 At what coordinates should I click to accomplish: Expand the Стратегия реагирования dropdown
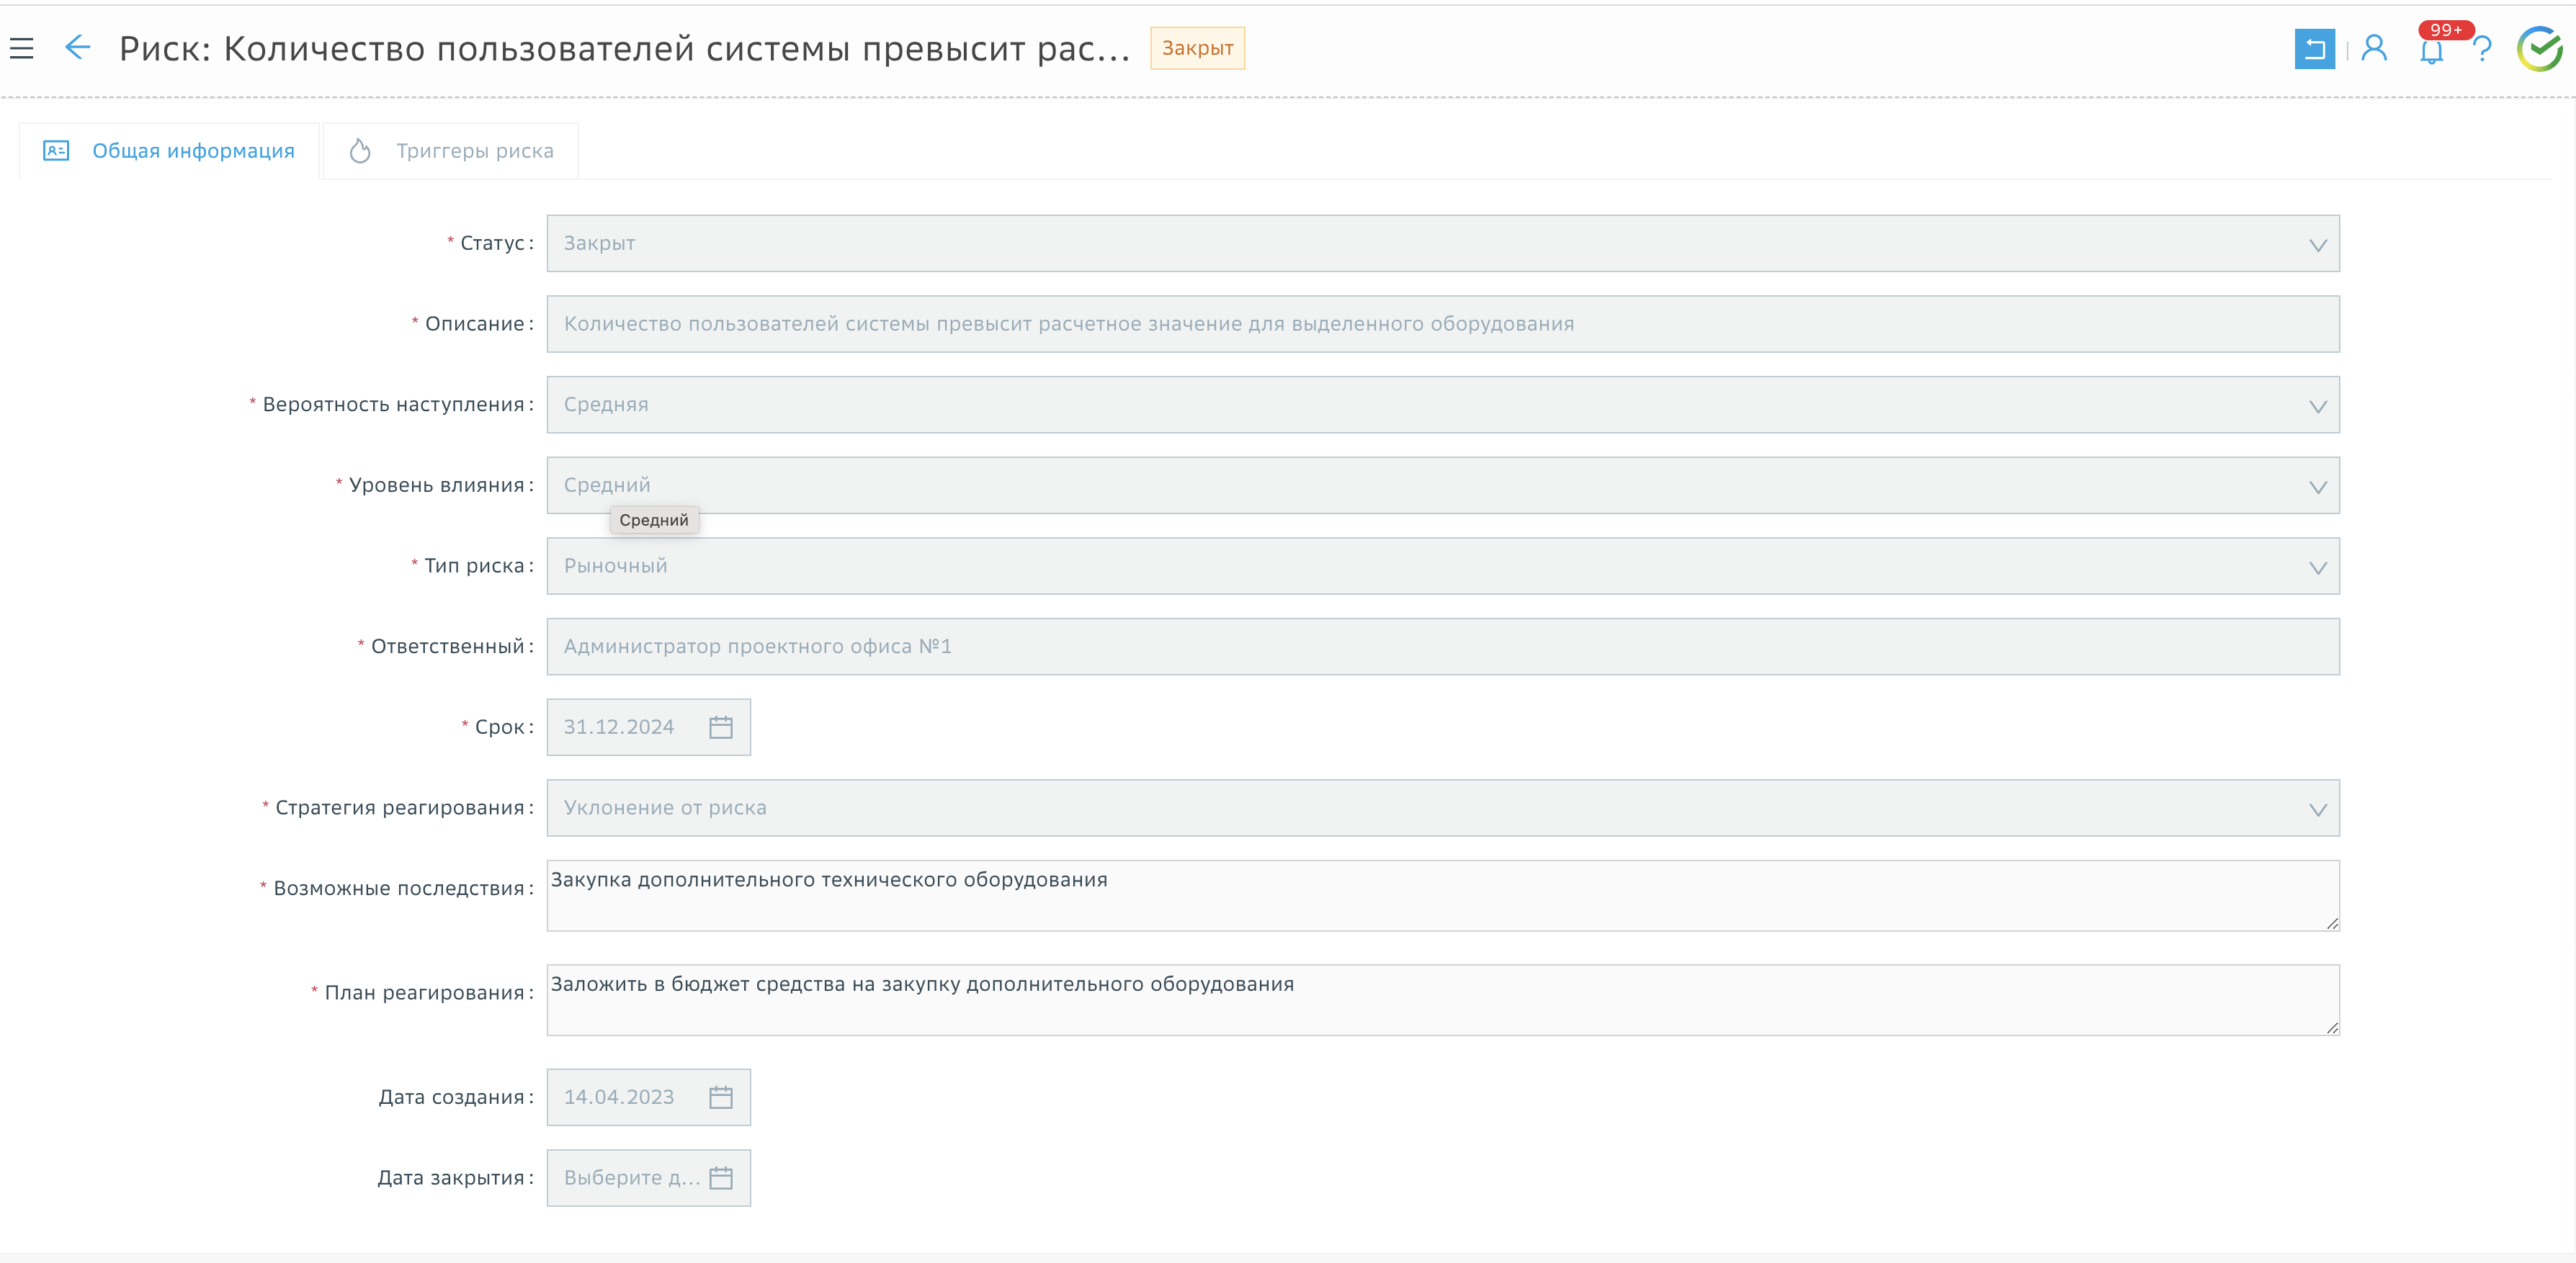[x=2318, y=809]
